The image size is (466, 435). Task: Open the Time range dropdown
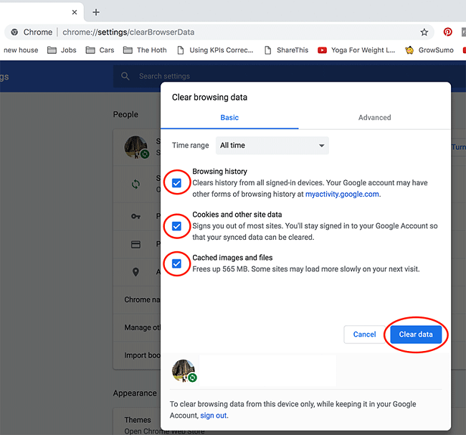pos(272,145)
